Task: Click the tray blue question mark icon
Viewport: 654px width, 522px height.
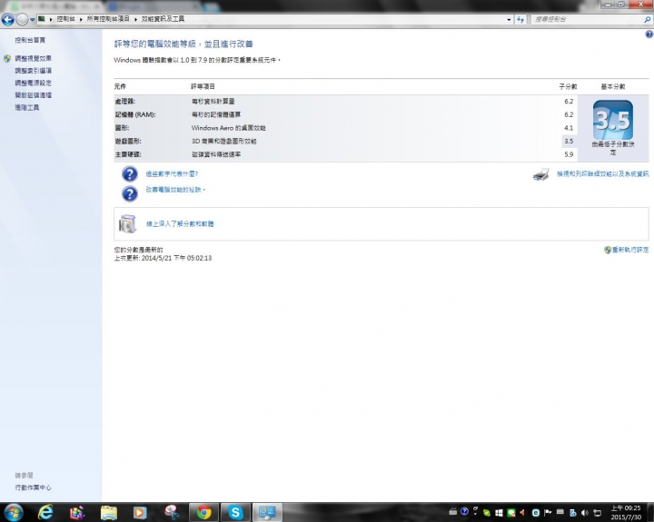Action: pyautogui.click(x=464, y=512)
